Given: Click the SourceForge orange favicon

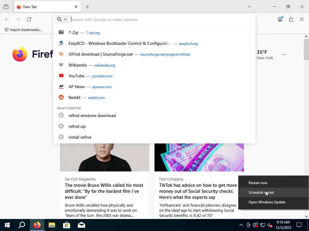Looking at the screenshot, I should click(61, 54).
